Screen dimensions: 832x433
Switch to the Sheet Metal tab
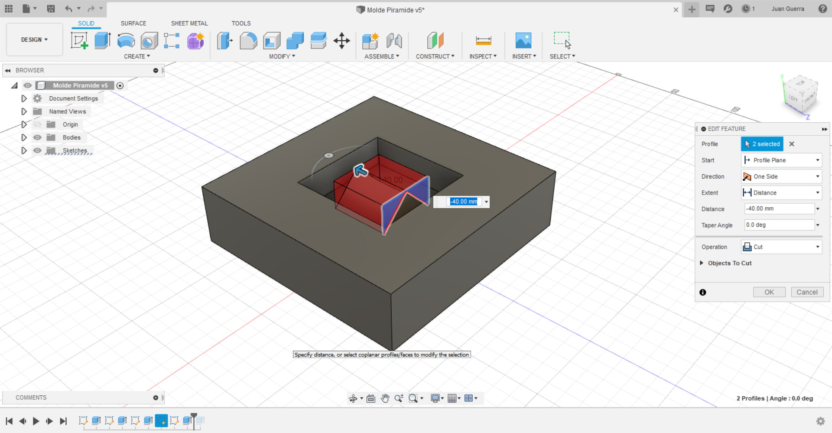189,23
